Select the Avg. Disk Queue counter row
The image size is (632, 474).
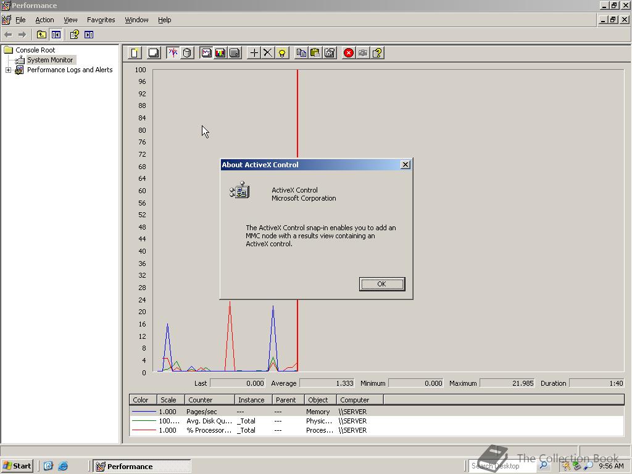pos(376,421)
